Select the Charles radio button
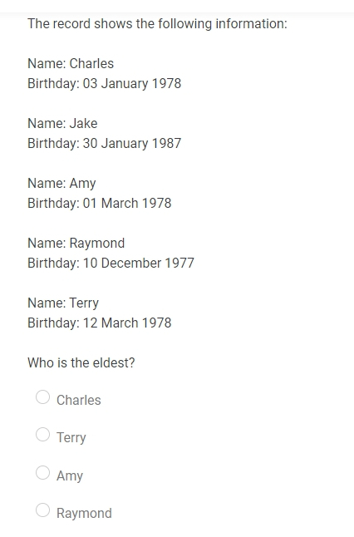Viewport: 354px width, 537px height. point(42,397)
